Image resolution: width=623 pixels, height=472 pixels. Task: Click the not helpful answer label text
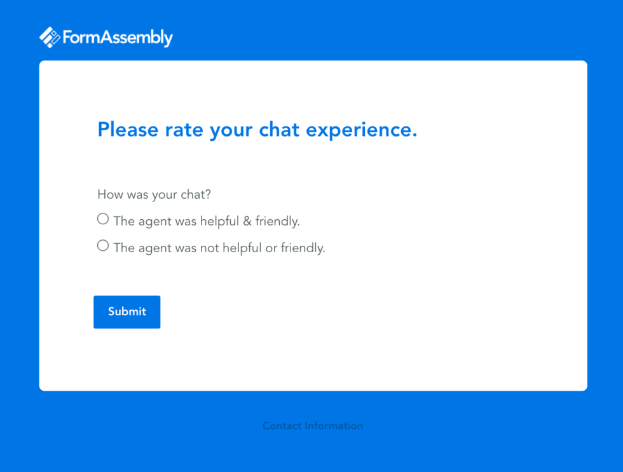click(219, 248)
